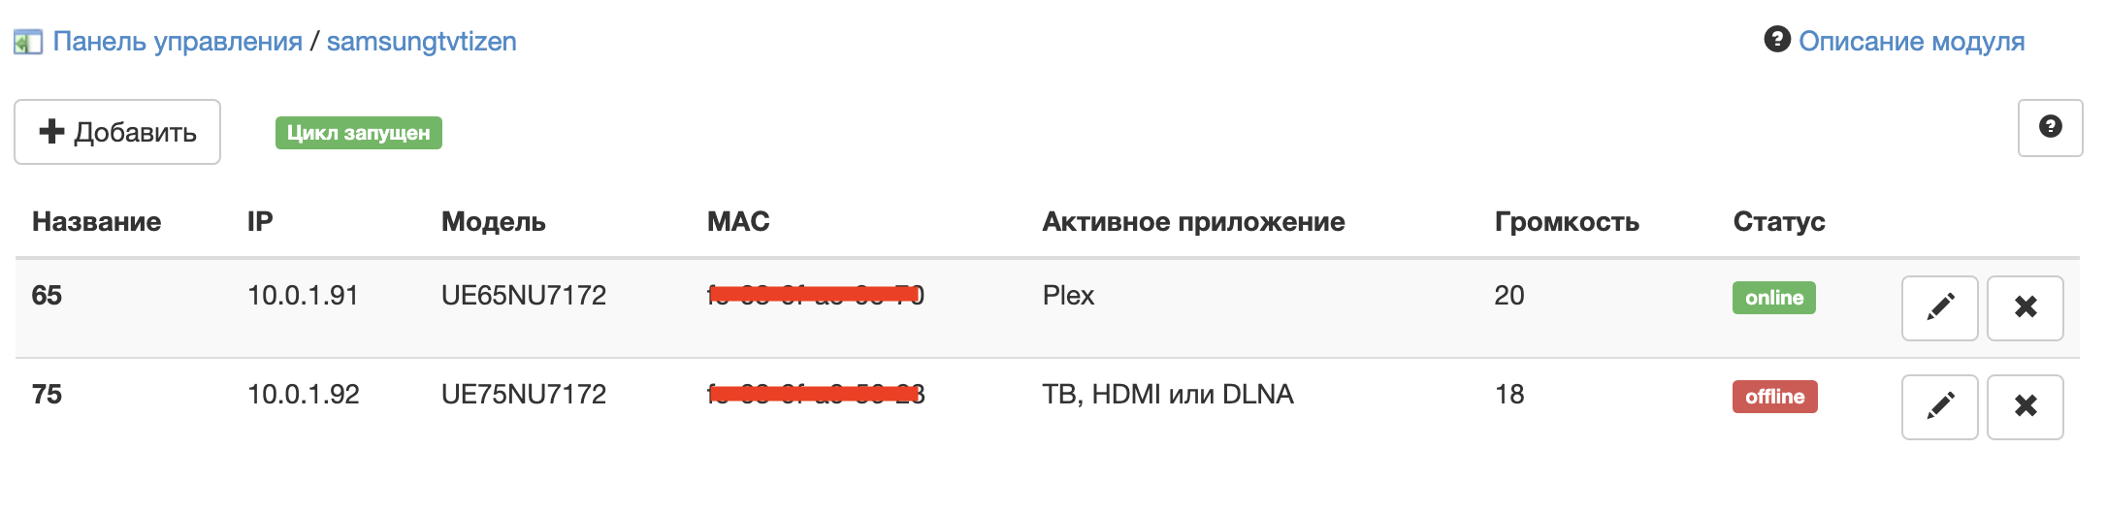2107x514 pixels.
Task: Delete the TV named 75
Action: point(2025,406)
